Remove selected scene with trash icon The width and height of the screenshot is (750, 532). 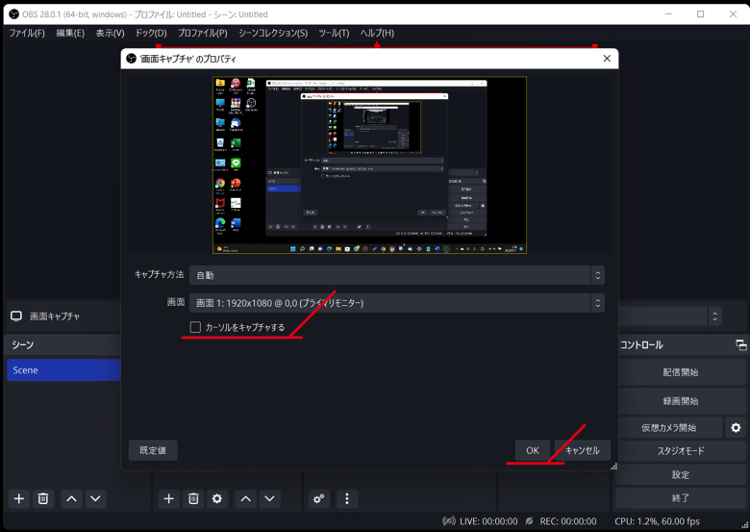pos(43,498)
